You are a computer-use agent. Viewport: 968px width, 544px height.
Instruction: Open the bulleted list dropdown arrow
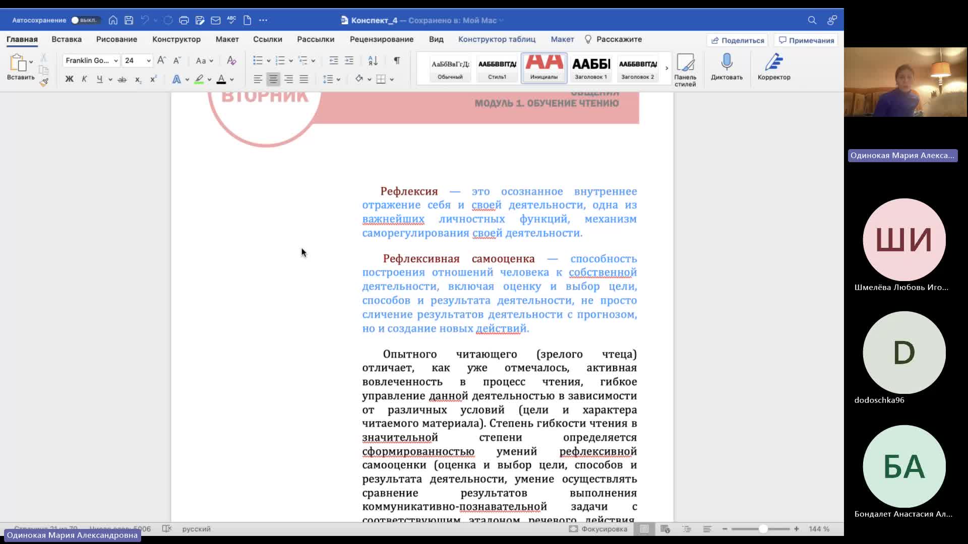point(269,61)
